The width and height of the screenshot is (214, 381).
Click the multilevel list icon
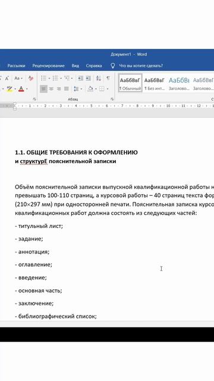(x=67, y=78)
